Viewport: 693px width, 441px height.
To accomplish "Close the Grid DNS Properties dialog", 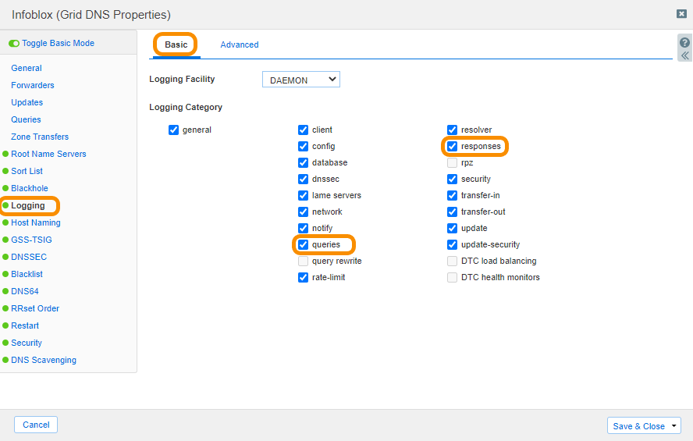I will tap(681, 14).
